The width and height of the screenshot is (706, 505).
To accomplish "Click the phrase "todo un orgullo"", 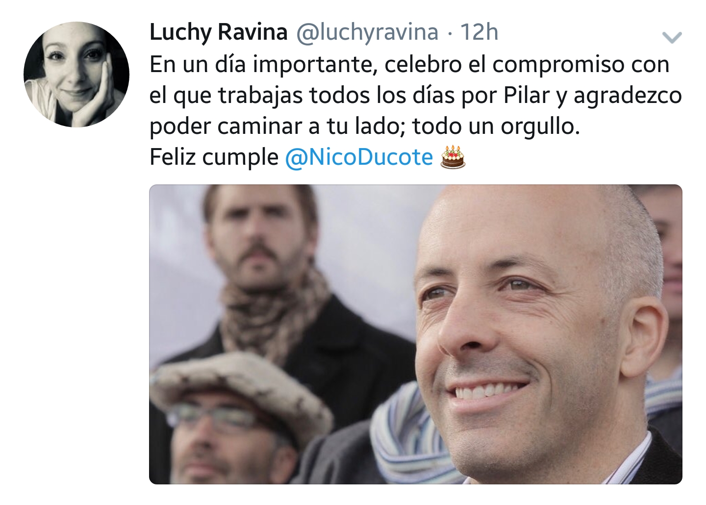I will [x=496, y=126].
